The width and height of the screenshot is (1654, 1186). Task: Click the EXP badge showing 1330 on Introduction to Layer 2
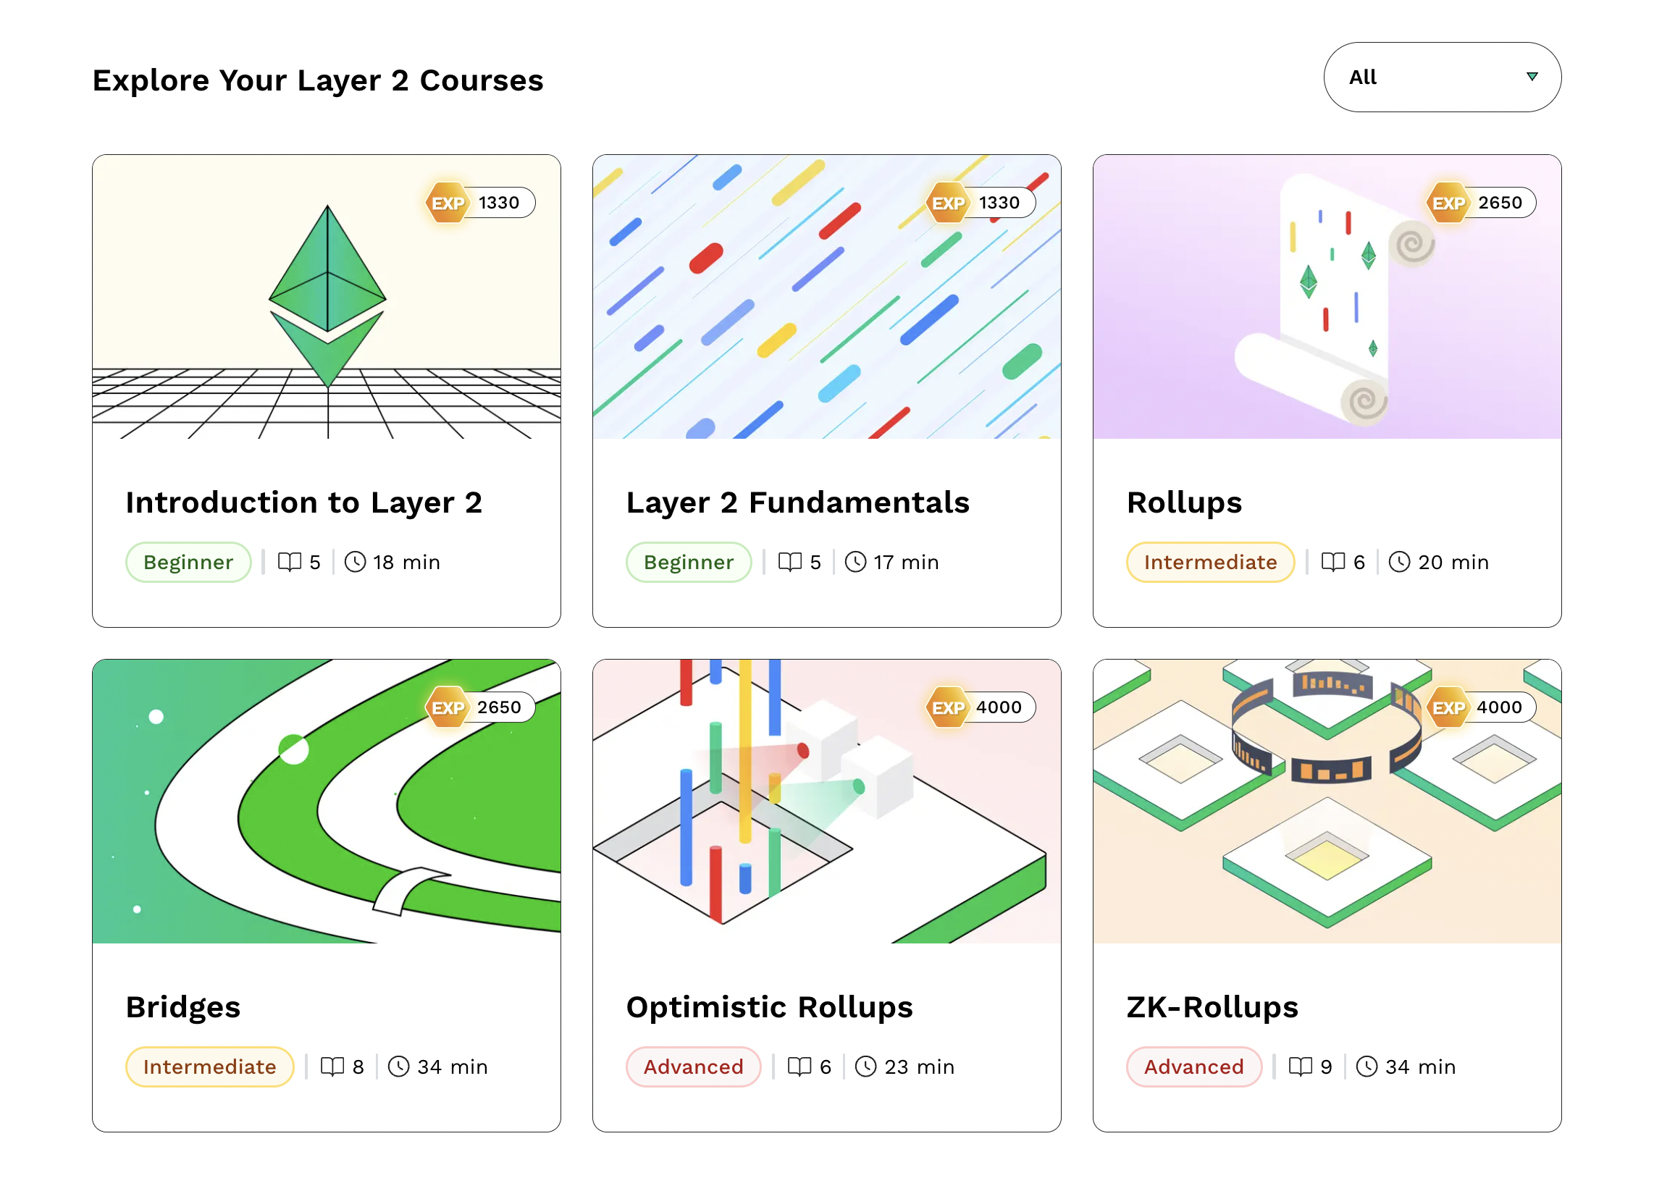click(x=480, y=203)
